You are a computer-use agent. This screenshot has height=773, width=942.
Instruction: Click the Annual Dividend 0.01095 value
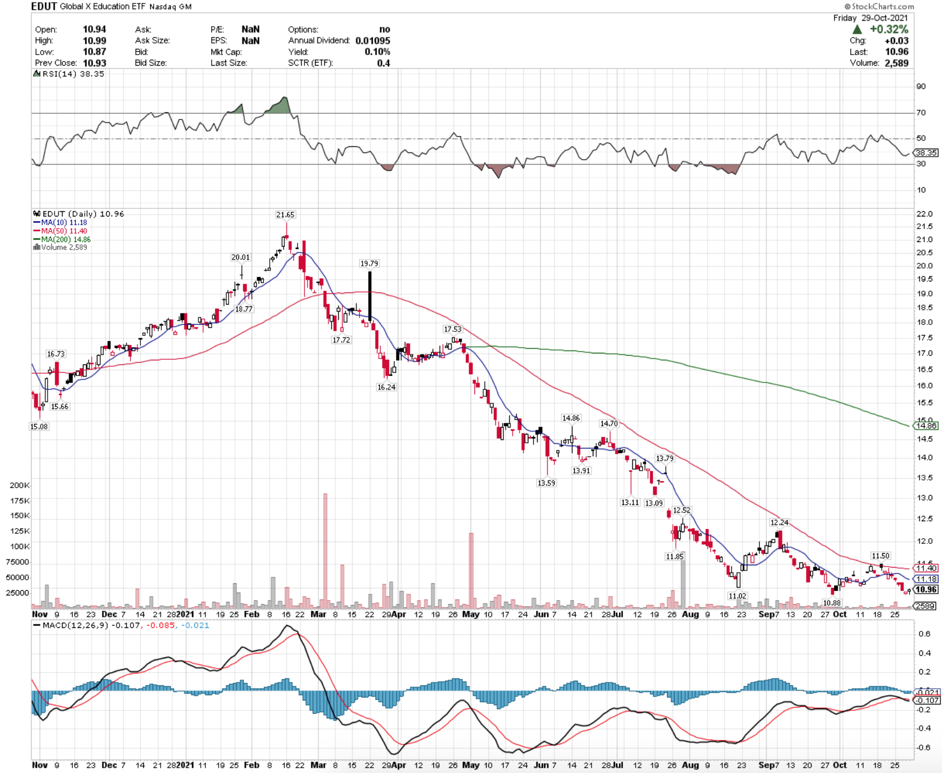pyautogui.click(x=373, y=41)
